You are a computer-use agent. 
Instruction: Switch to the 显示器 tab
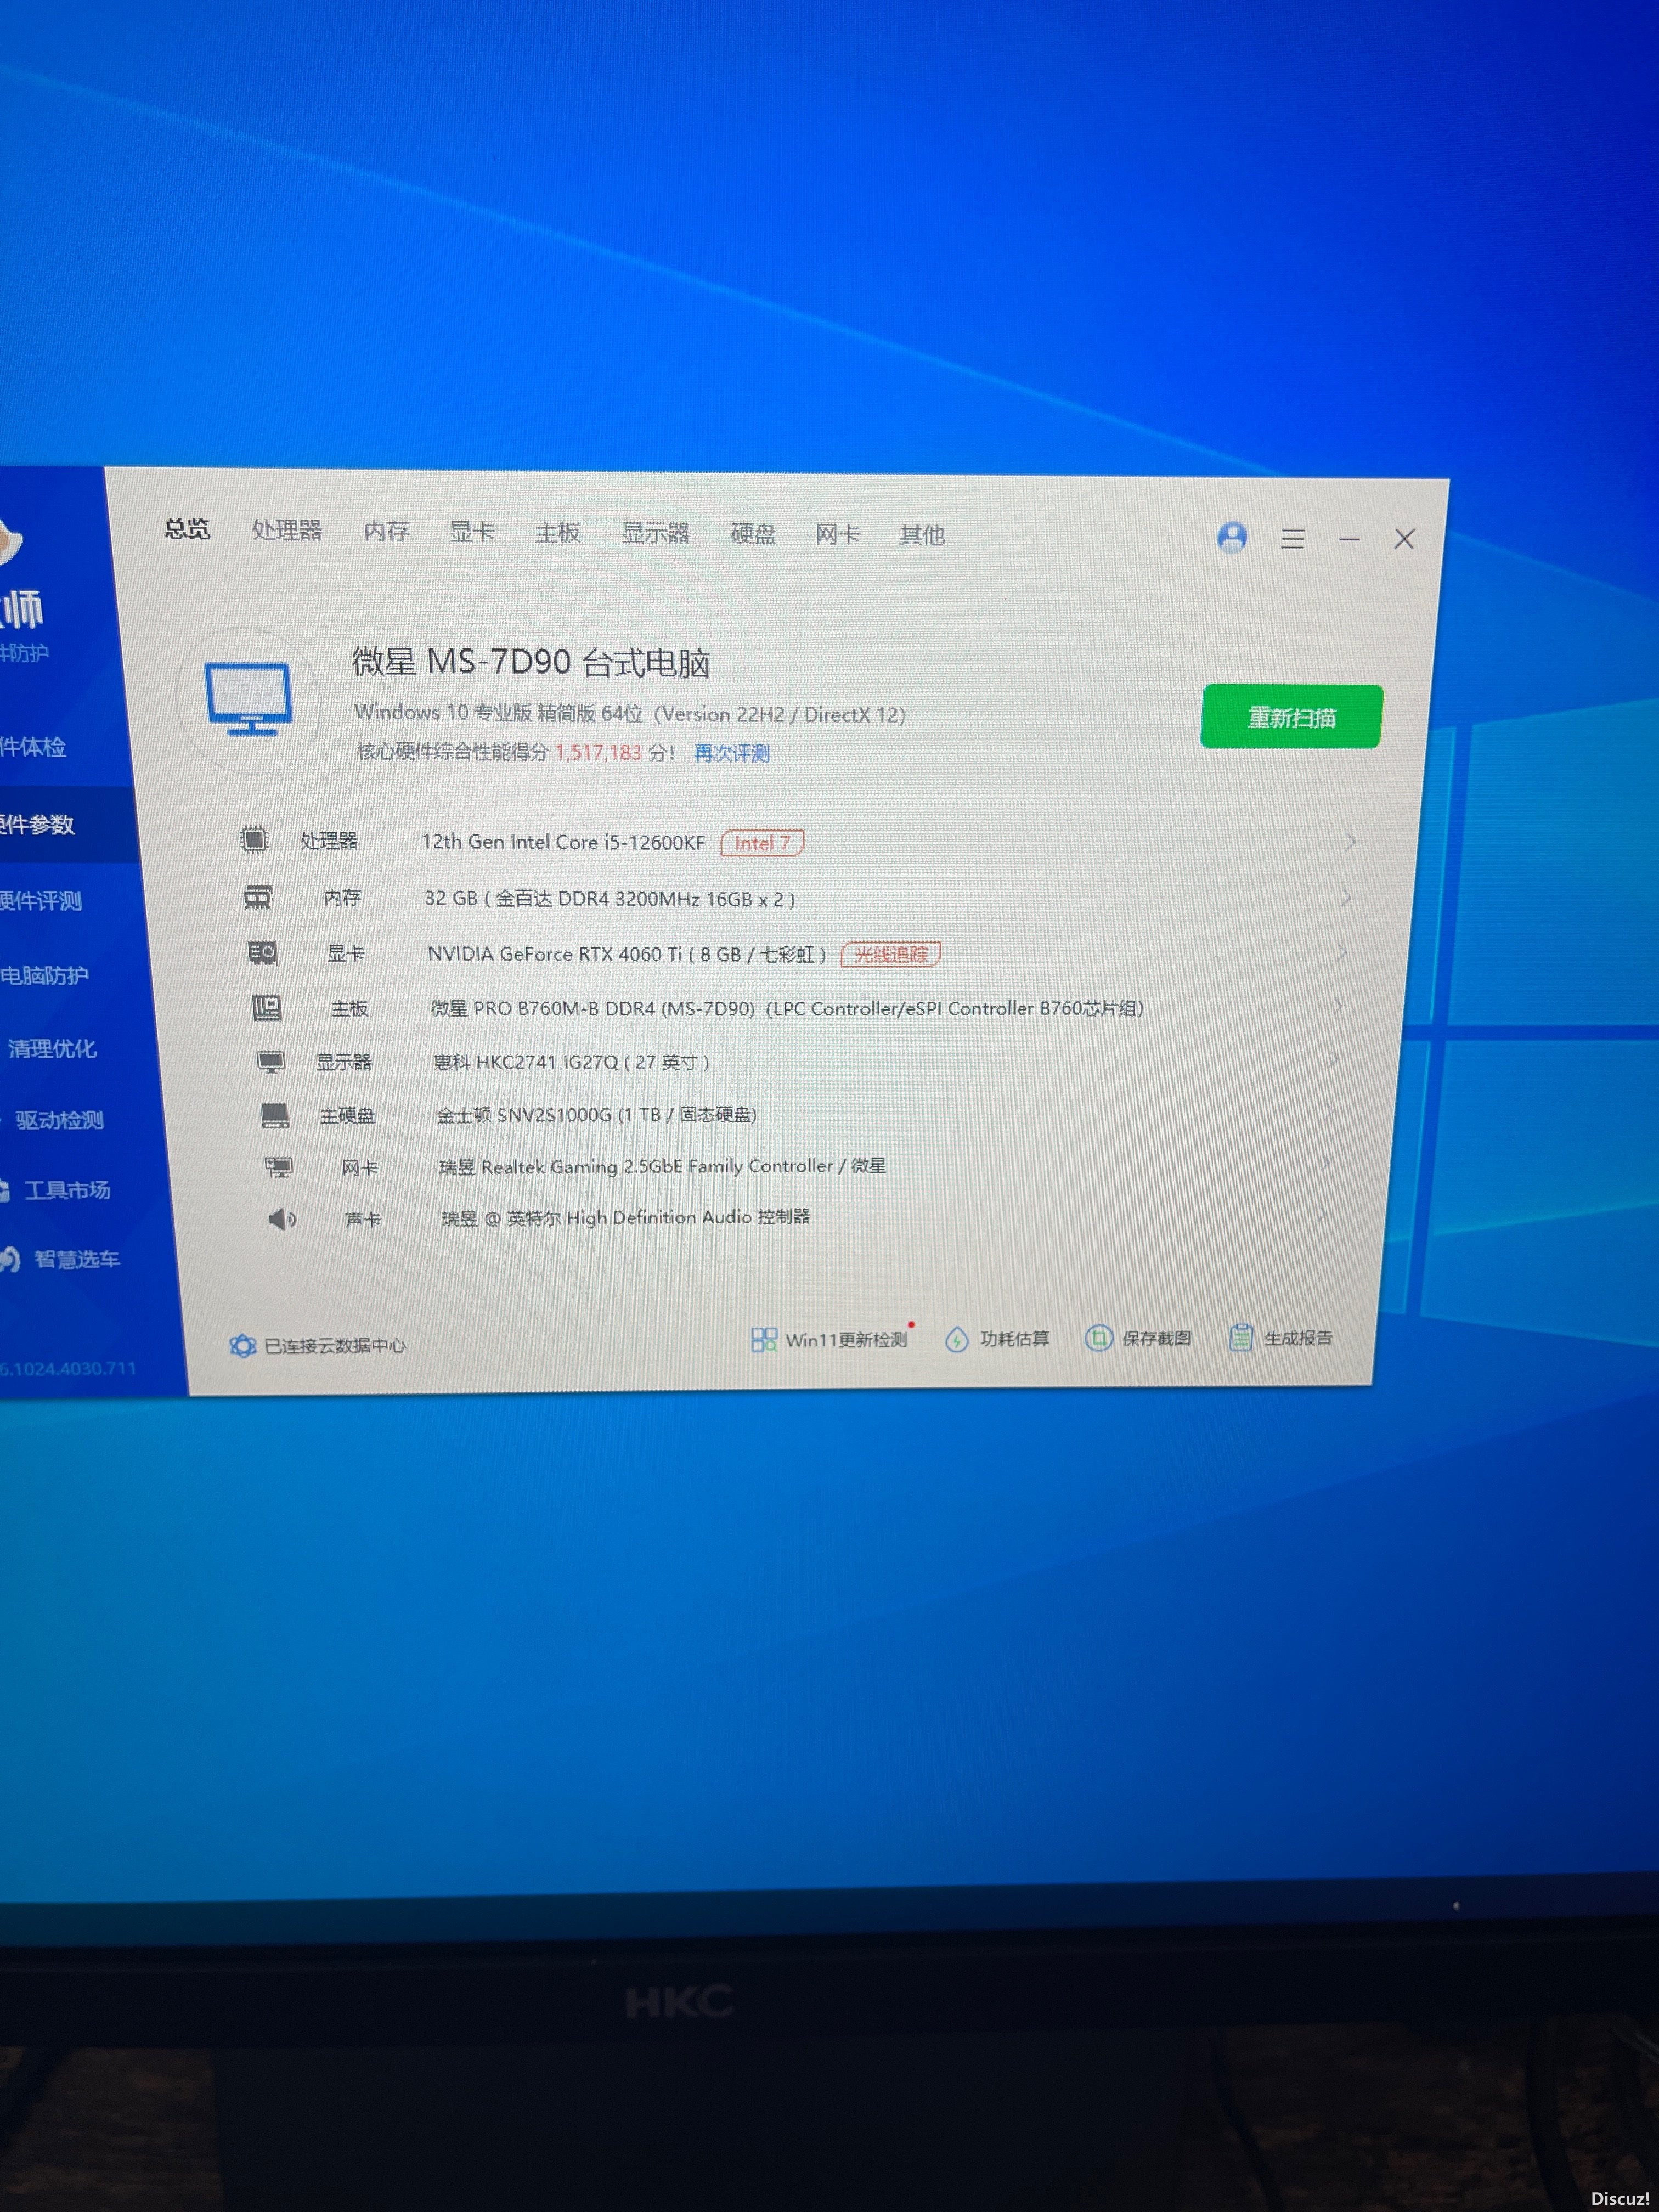[656, 533]
